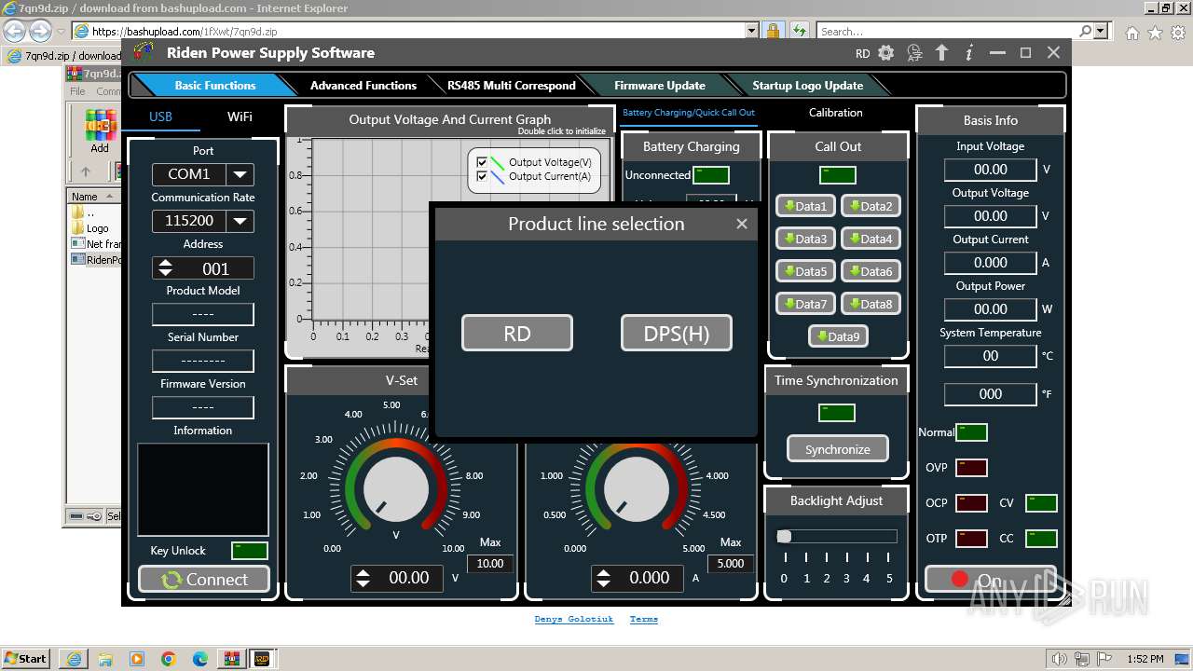This screenshot has height=671, width=1193.
Task: Turn the output On
Action: coord(990,580)
